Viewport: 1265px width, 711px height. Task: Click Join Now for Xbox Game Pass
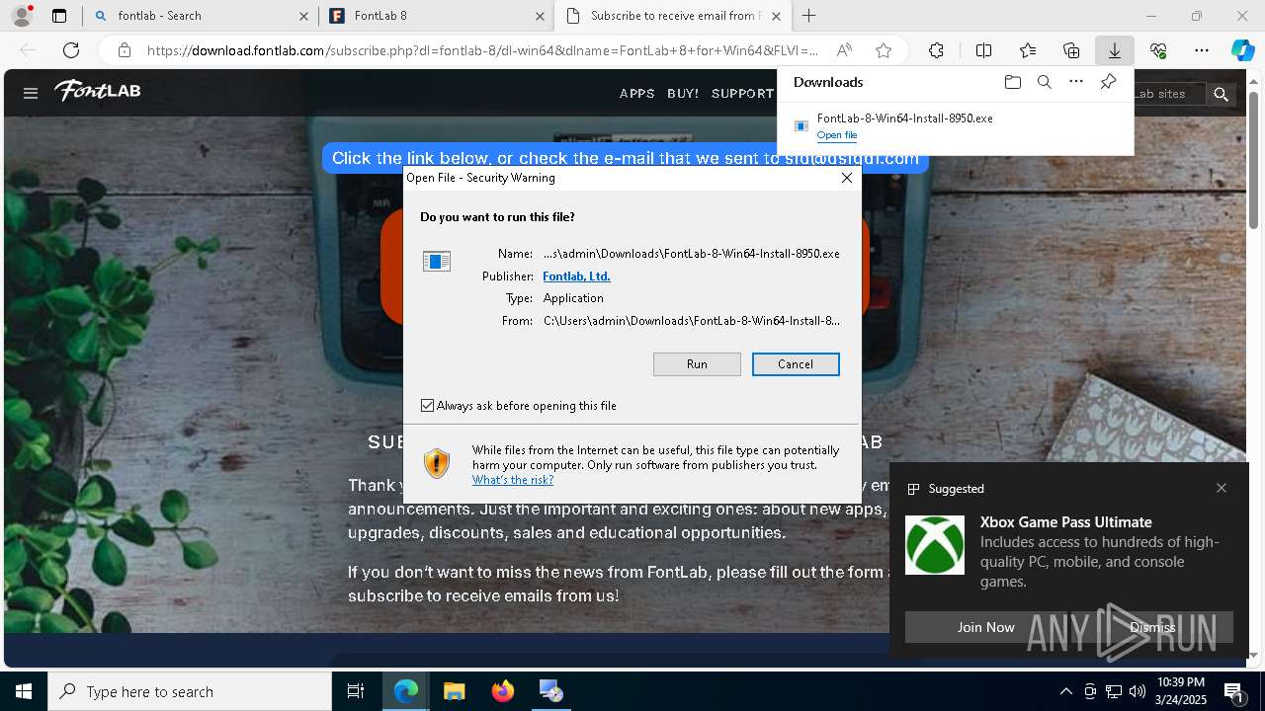[985, 627]
